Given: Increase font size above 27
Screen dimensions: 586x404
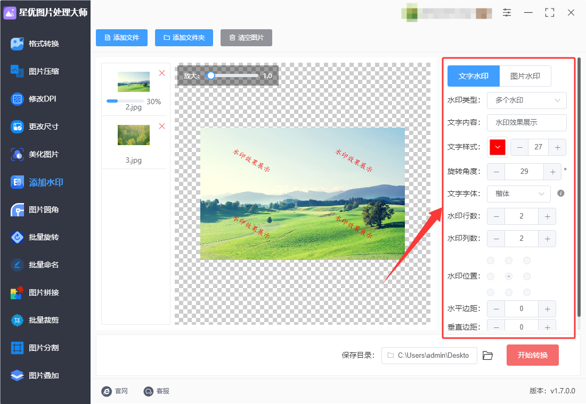Looking at the screenshot, I should point(557,147).
